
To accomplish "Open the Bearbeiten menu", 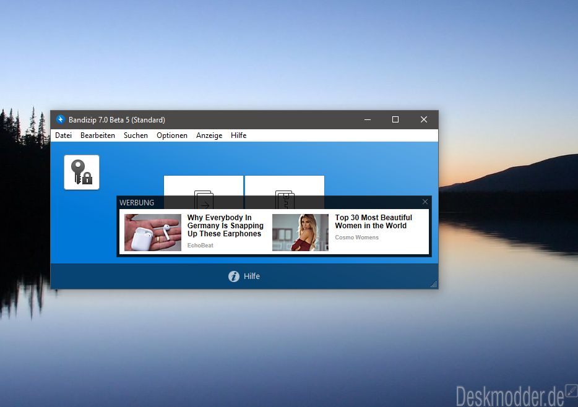I will point(98,135).
